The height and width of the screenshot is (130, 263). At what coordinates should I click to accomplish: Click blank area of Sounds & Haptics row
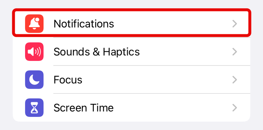185,52
